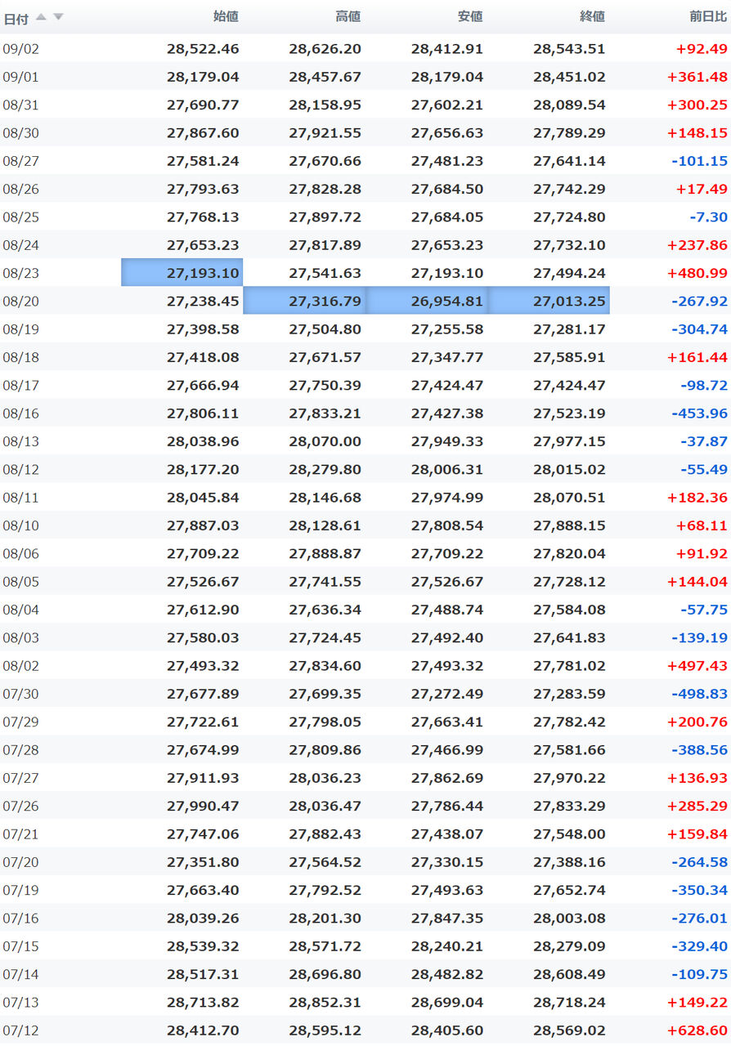Select opening price 27,663.40 on 07/19
The height and width of the screenshot is (1046, 731).
point(203,891)
